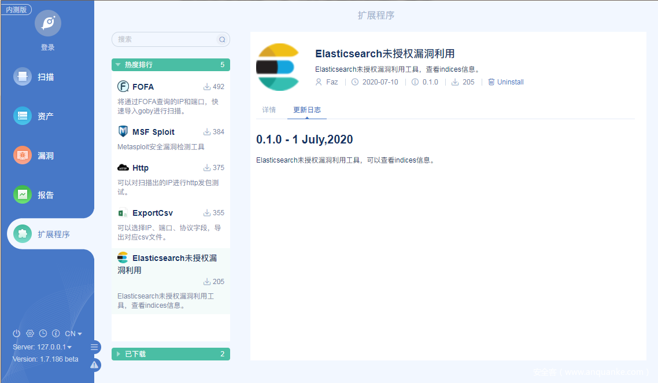Click the FOFA description text

168,106
